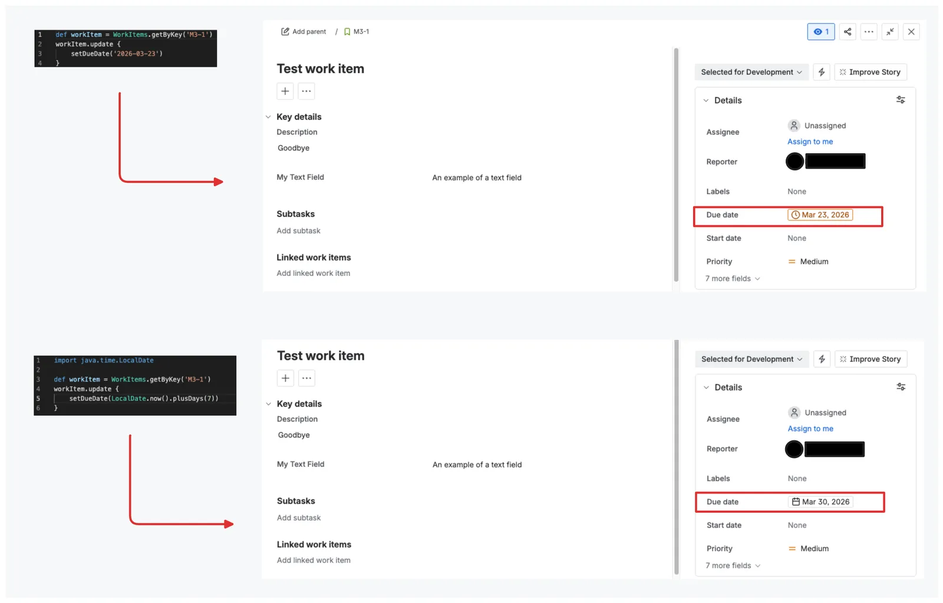Click the Goodbye description in the upper item
This screenshot has width=943, height=603.
tap(294, 148)
